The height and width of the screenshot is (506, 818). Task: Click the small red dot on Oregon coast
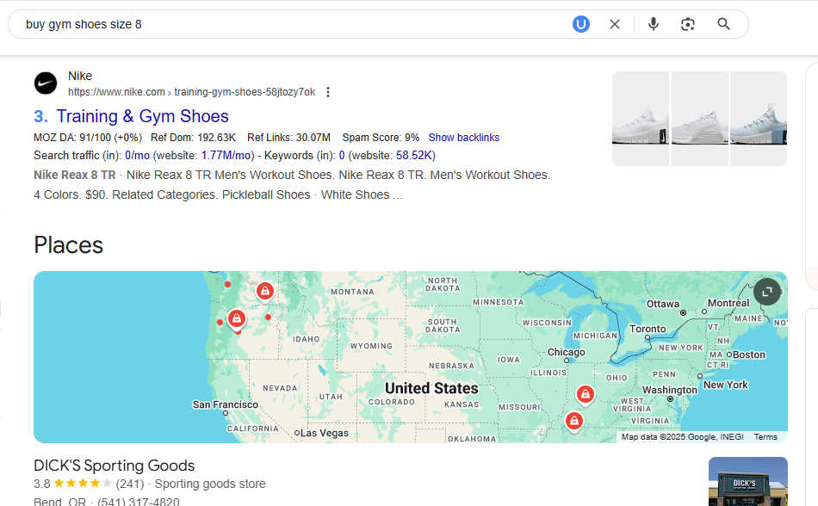pos(220,323)
